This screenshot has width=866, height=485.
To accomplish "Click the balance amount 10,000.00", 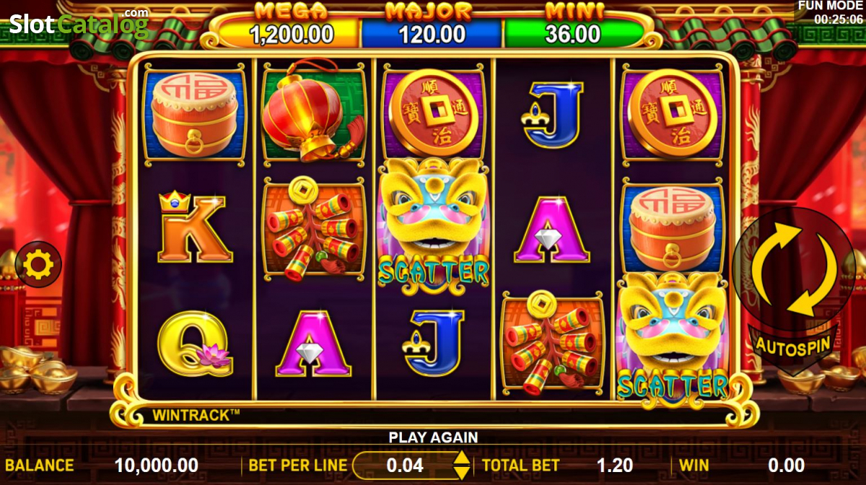I will coord(157,466).
